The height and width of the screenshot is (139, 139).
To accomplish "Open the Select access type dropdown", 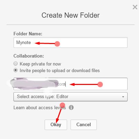I will [71, 97].
